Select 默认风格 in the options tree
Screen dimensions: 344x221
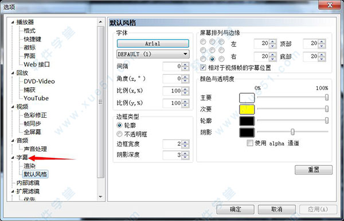(x=35, y=174)
